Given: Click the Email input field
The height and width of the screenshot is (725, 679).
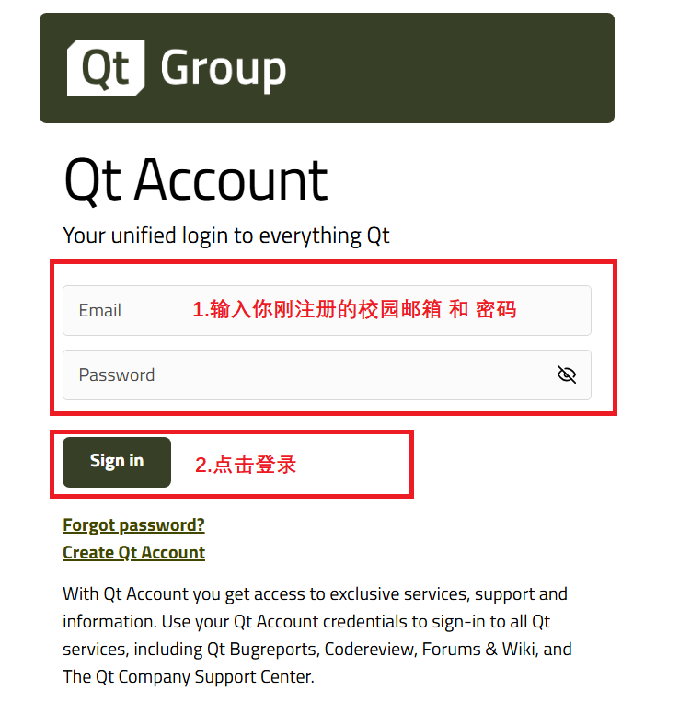Looking at the screenshot, I should coord(327,310).
